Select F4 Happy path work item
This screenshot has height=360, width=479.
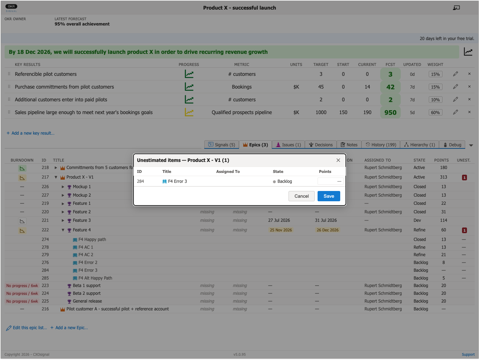click(92, 240)
